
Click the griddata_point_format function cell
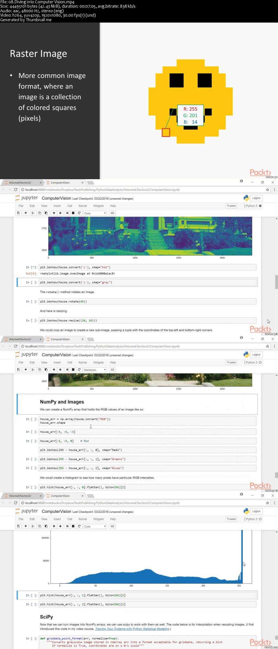pyautogui.click(x=148, y=642)
